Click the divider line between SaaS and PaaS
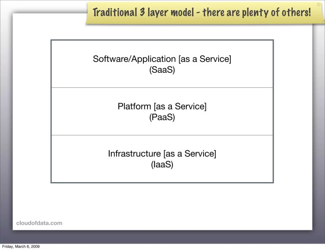This screenshot has height=250, width=325. pyautogui.click(x=162, y=87)
